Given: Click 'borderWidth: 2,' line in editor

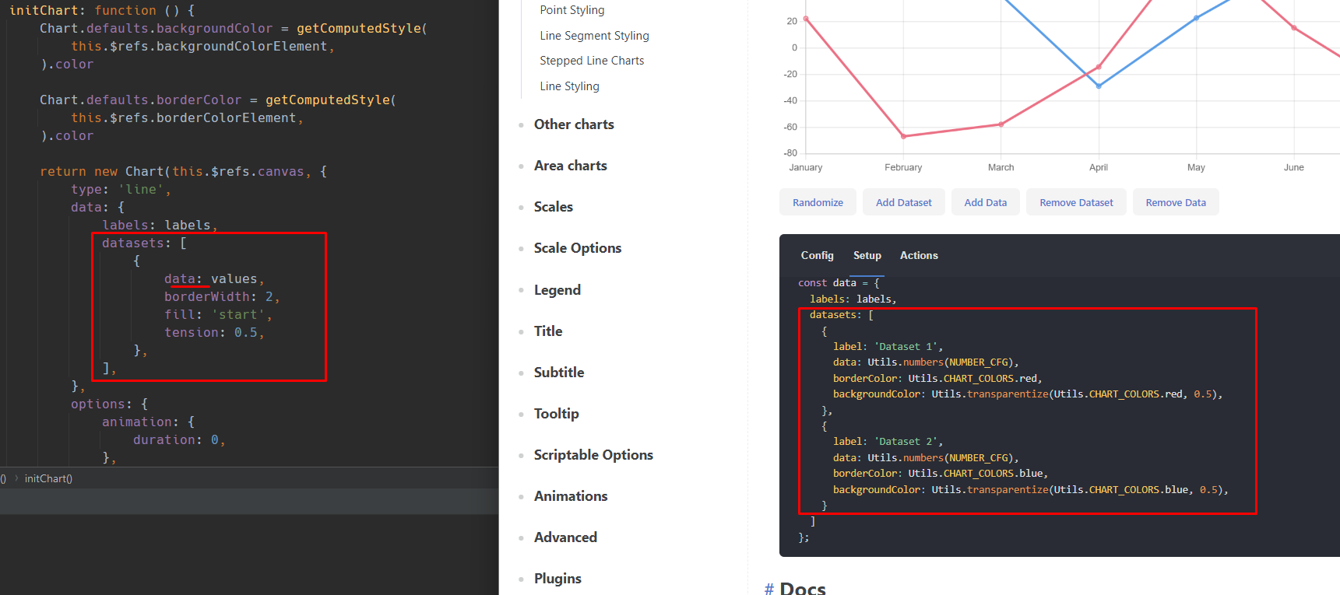Looking at the screenshot, I should (222, 296).
